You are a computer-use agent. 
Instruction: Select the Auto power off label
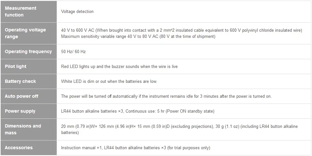21,96
